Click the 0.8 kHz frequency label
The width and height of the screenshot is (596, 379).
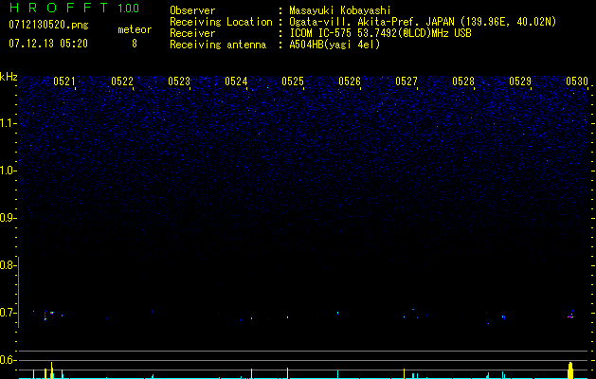coord(7,265)
